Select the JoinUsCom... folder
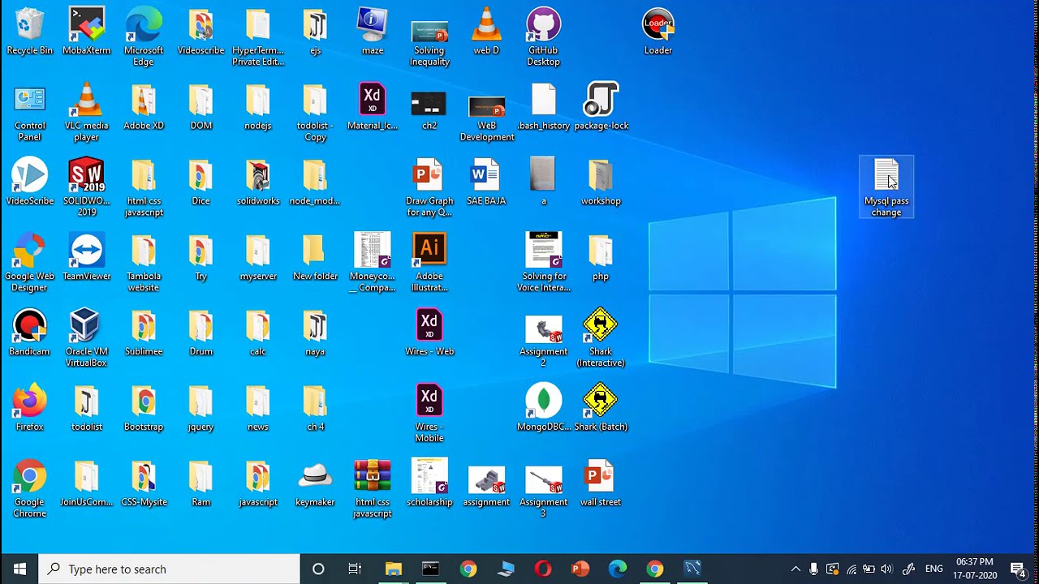 (x=87, y=484)
